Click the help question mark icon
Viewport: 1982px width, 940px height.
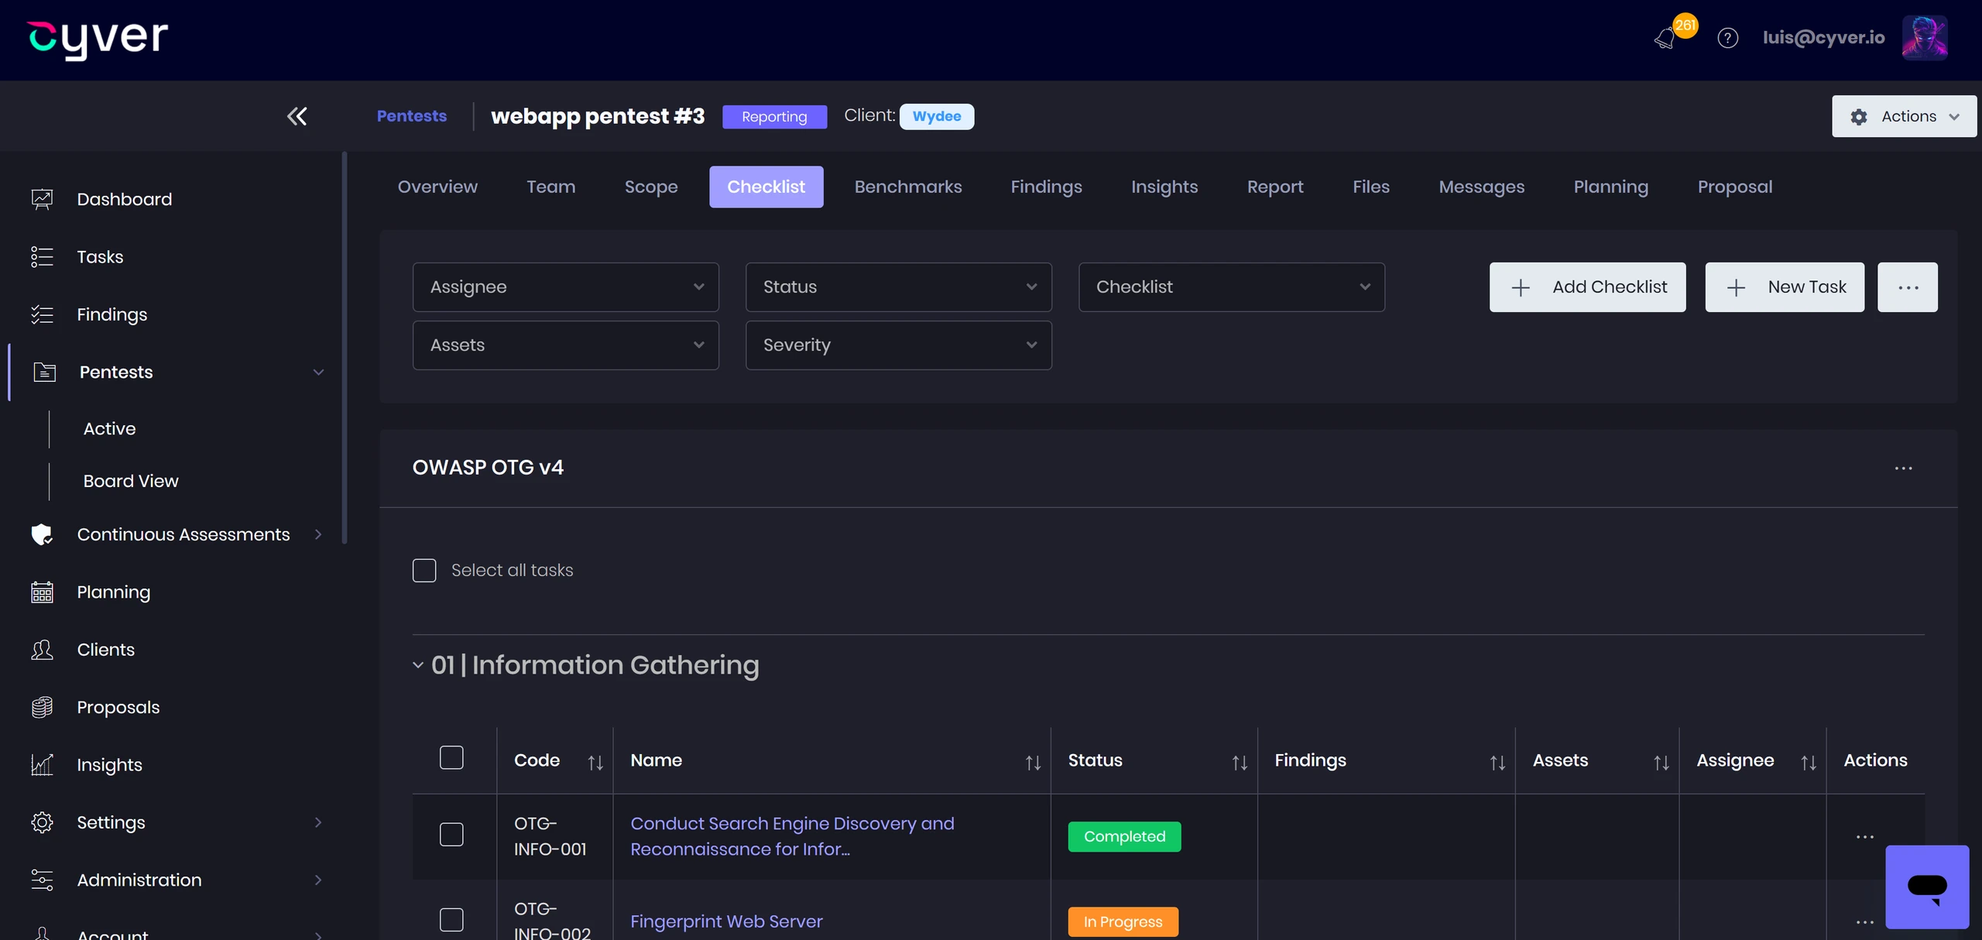(1727, 38)
